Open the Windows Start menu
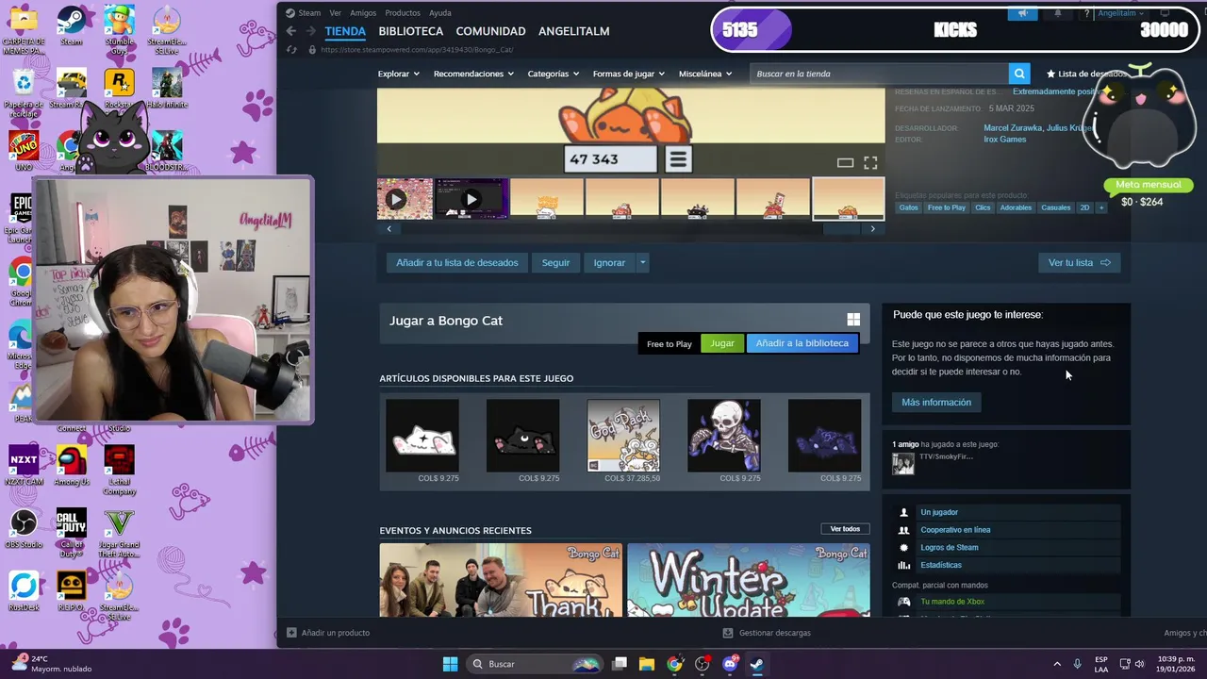 (450, 664)
